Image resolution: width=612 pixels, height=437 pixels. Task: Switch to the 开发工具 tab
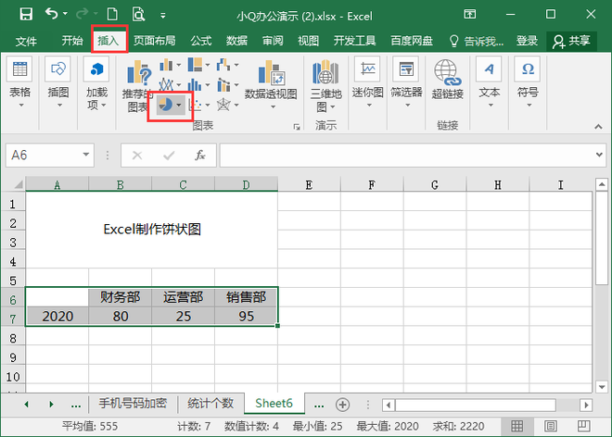tap(354, 41)
